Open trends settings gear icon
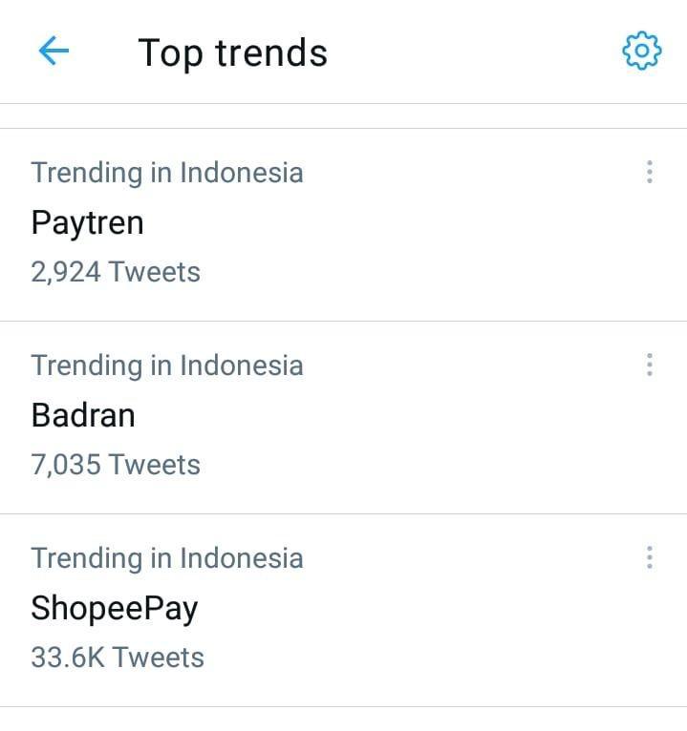The width and height of the screenshot is (687, 731). (642, 51)
